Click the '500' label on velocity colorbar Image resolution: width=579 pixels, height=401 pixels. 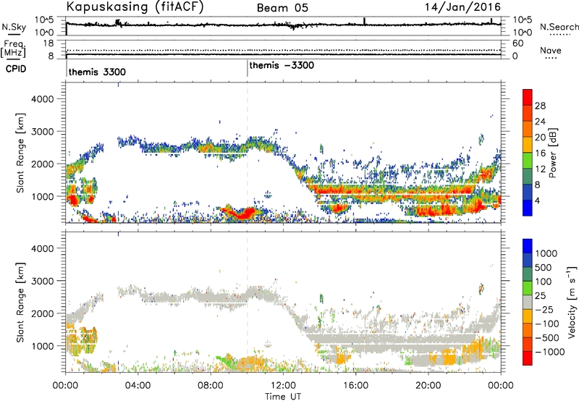coord(543,268)
